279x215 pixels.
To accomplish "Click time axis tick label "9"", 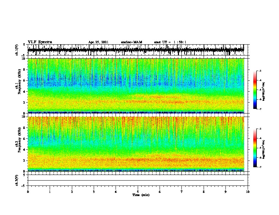I will point(225,192).
